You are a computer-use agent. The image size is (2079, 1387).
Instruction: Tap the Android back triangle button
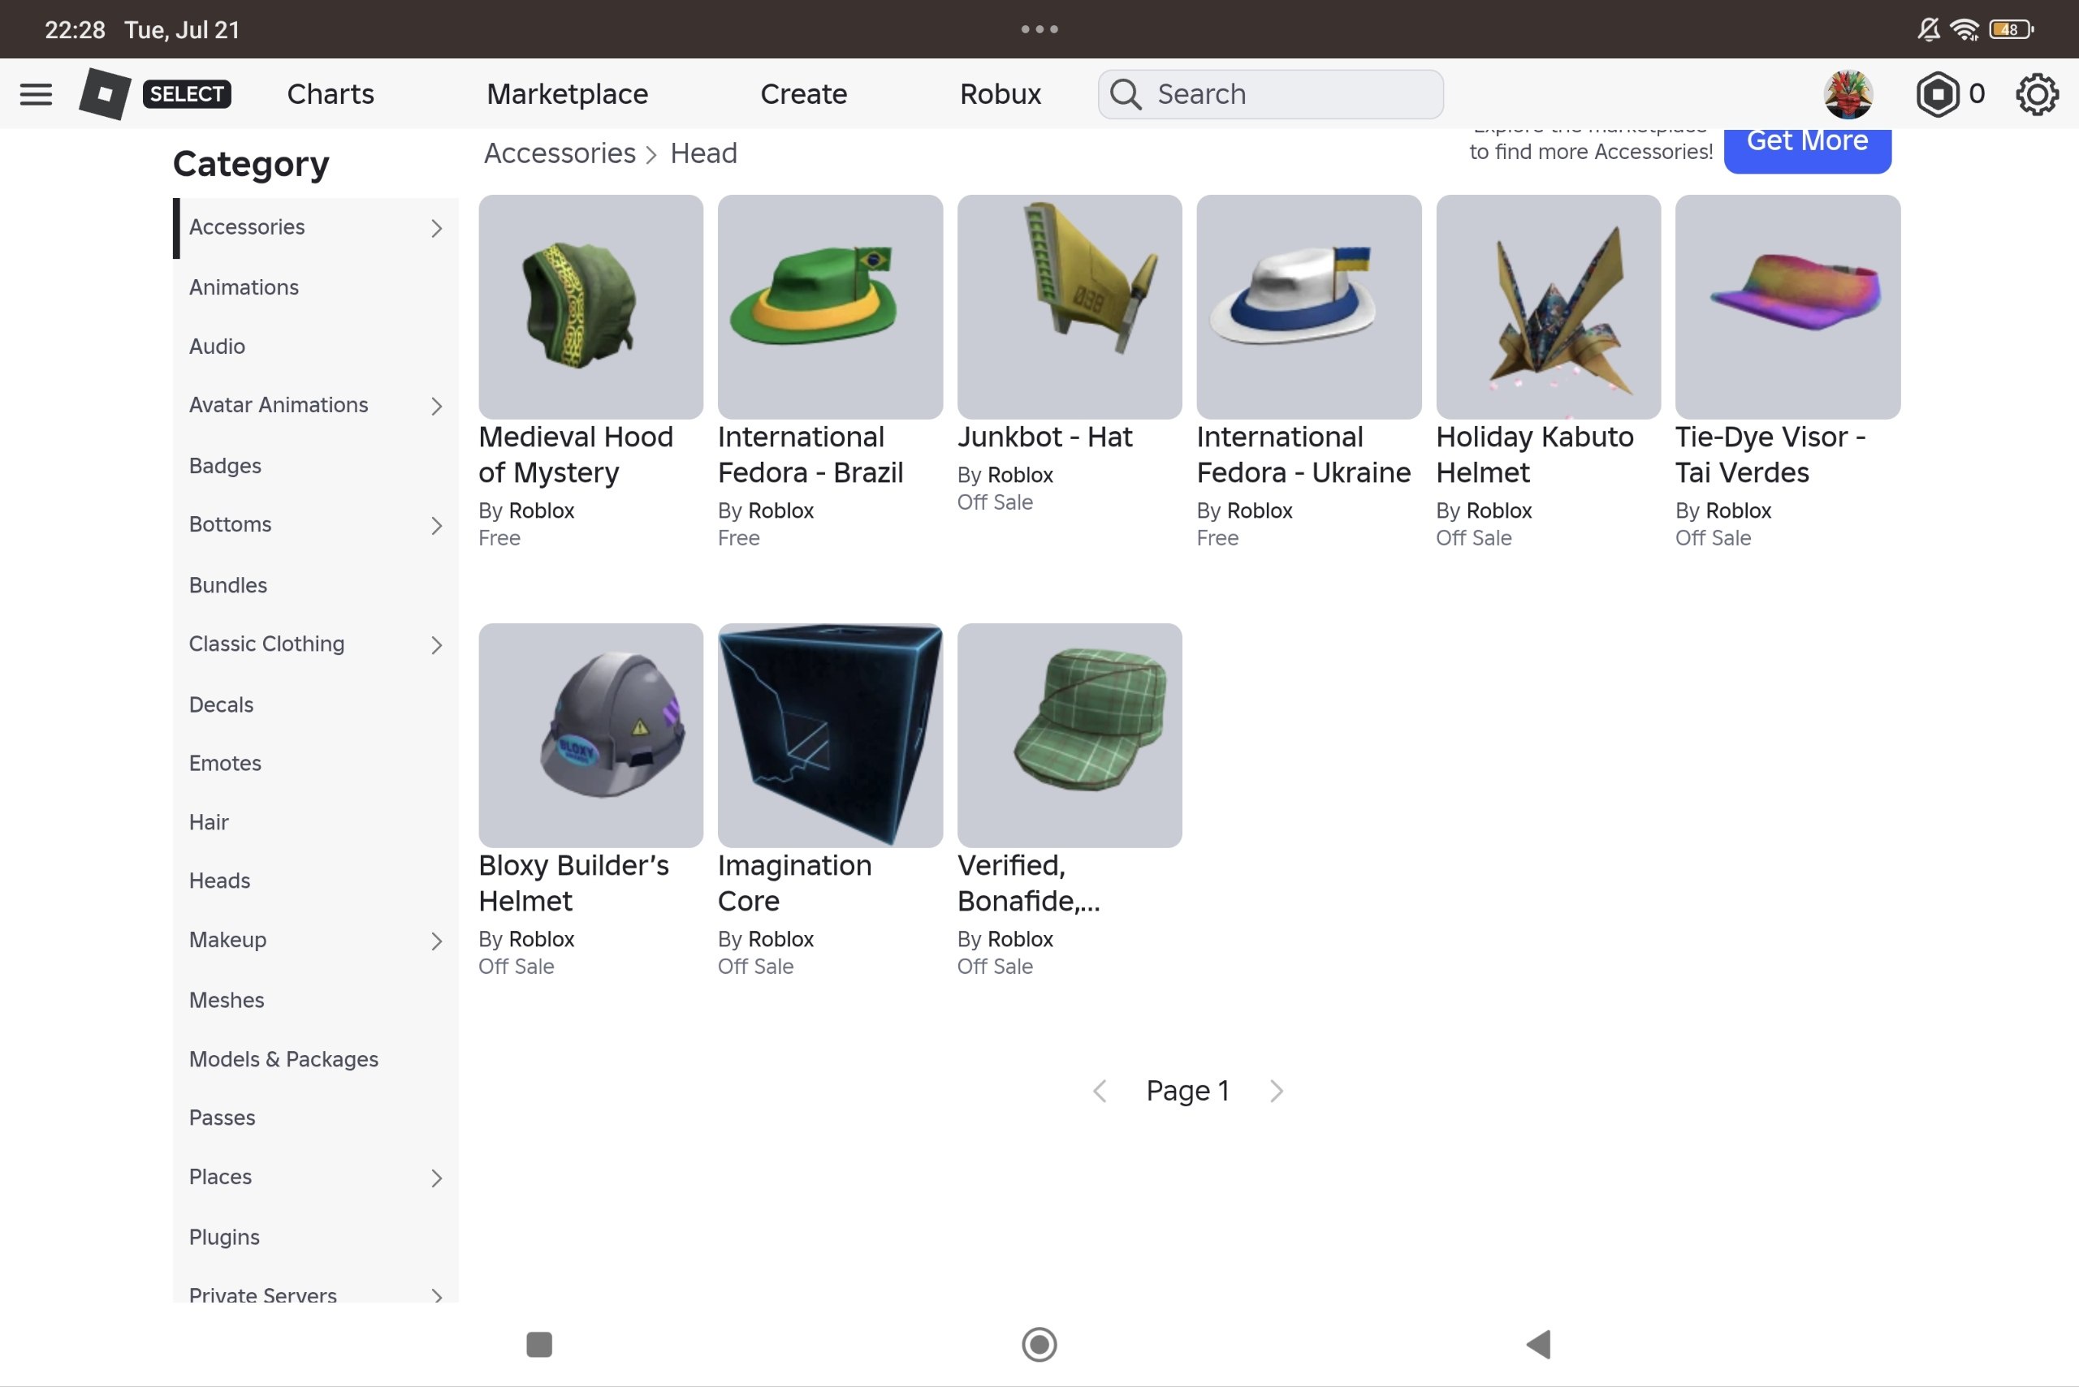click(x=1538, y=1344)
